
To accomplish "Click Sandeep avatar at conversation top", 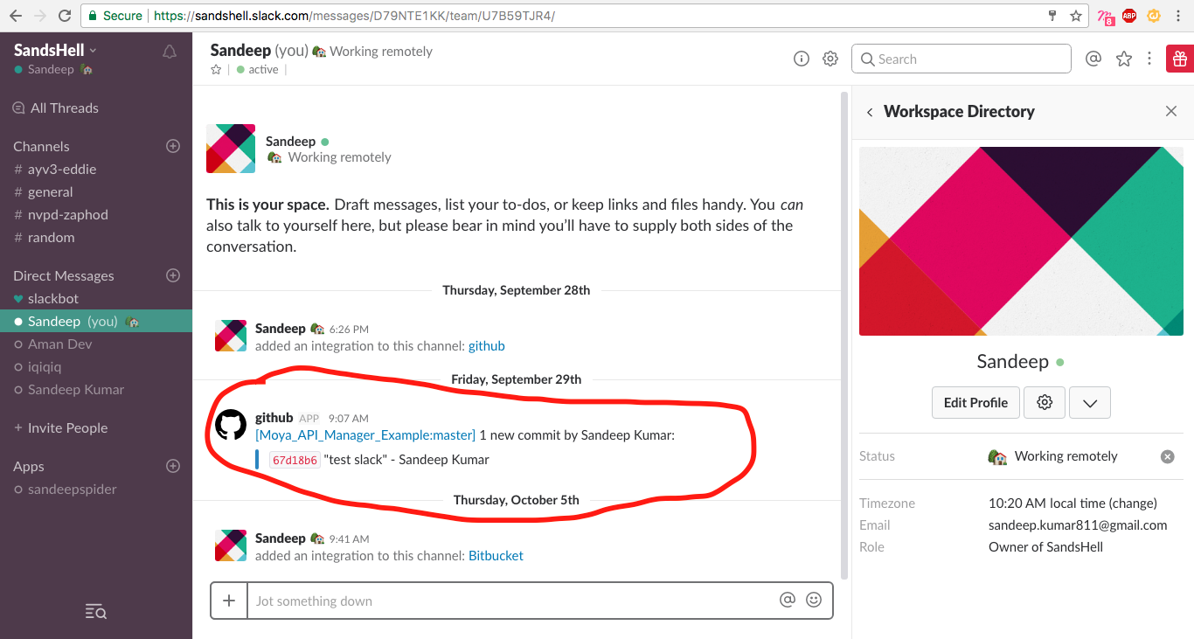I will pos(231,149).
